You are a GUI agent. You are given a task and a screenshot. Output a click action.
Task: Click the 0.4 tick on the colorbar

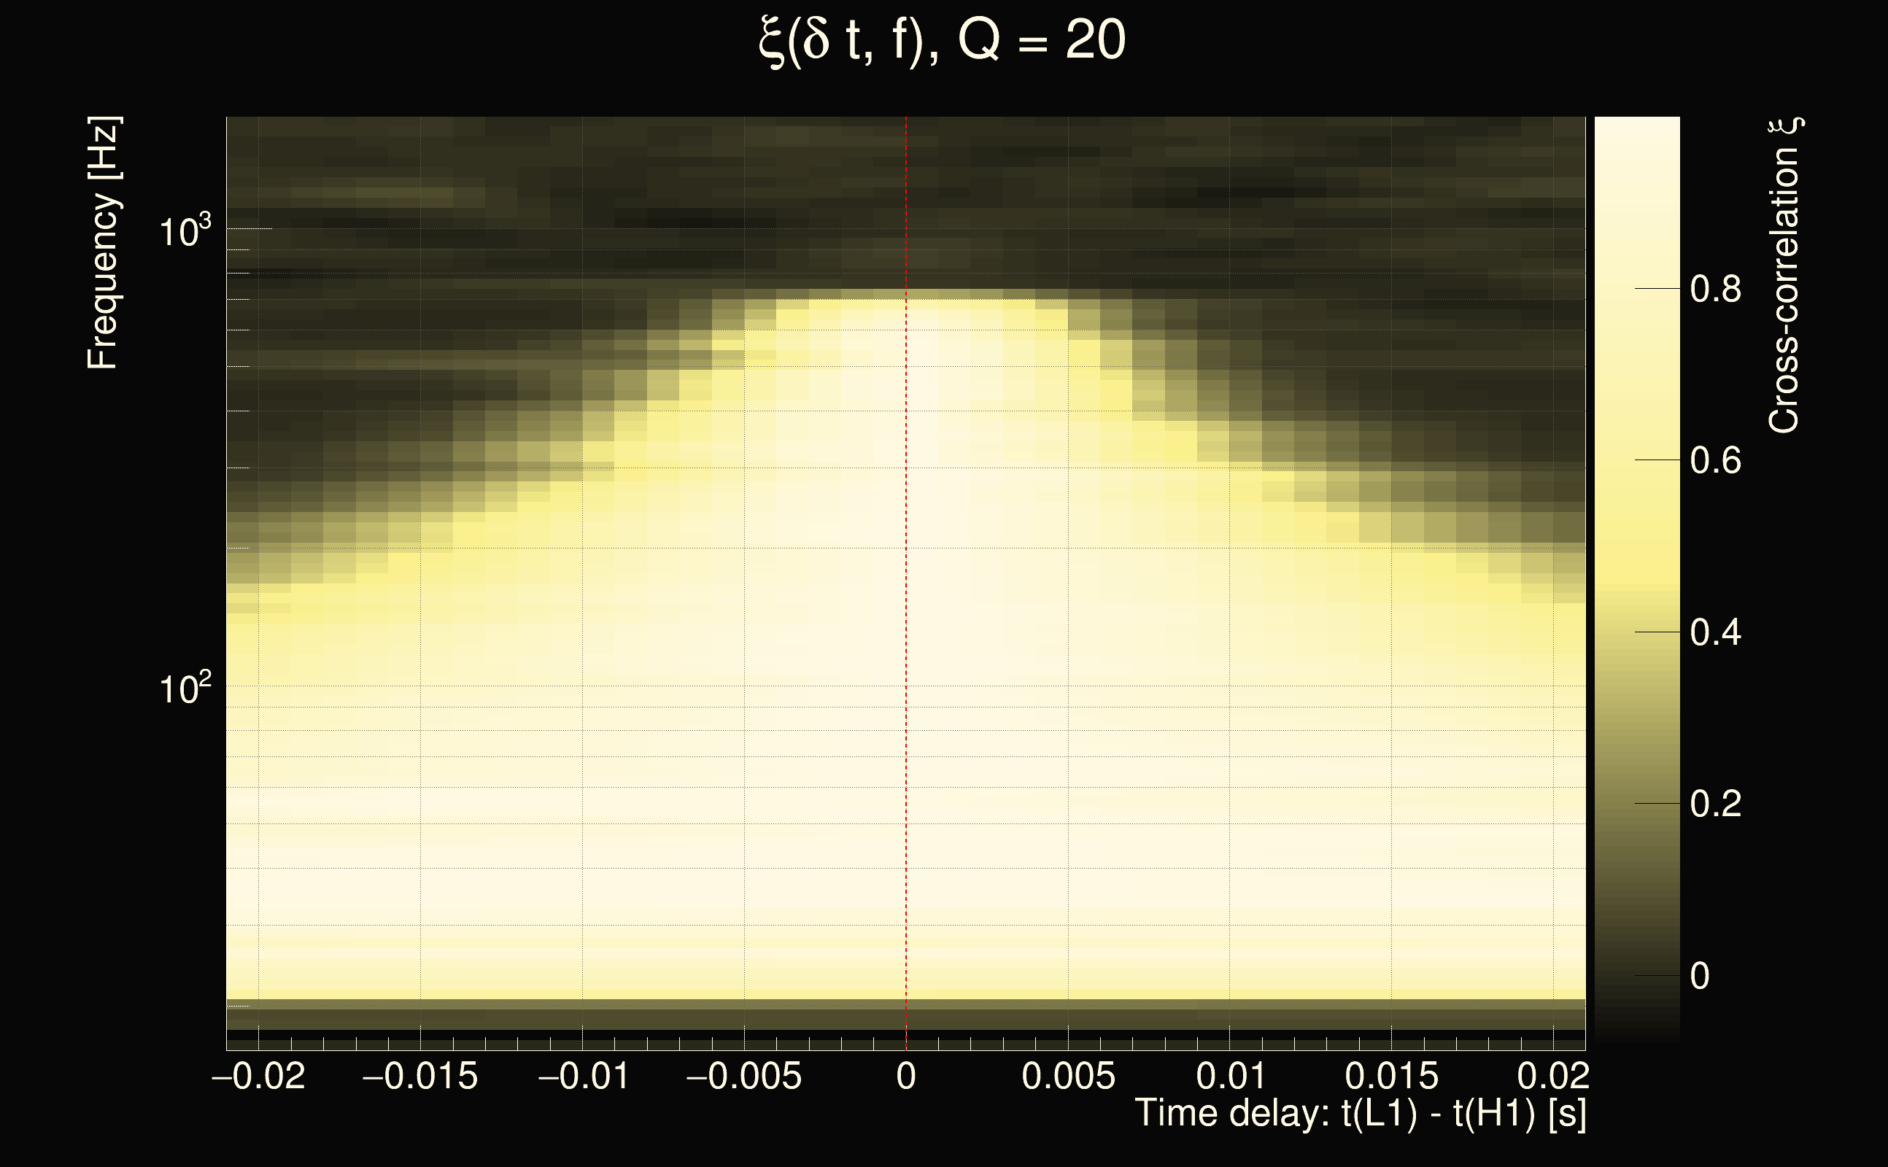(x=1715, y=633)
